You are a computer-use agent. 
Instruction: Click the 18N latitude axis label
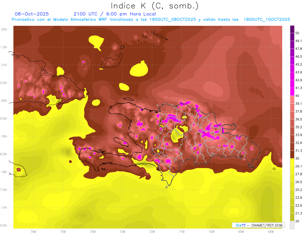click(x=4, y=172)
